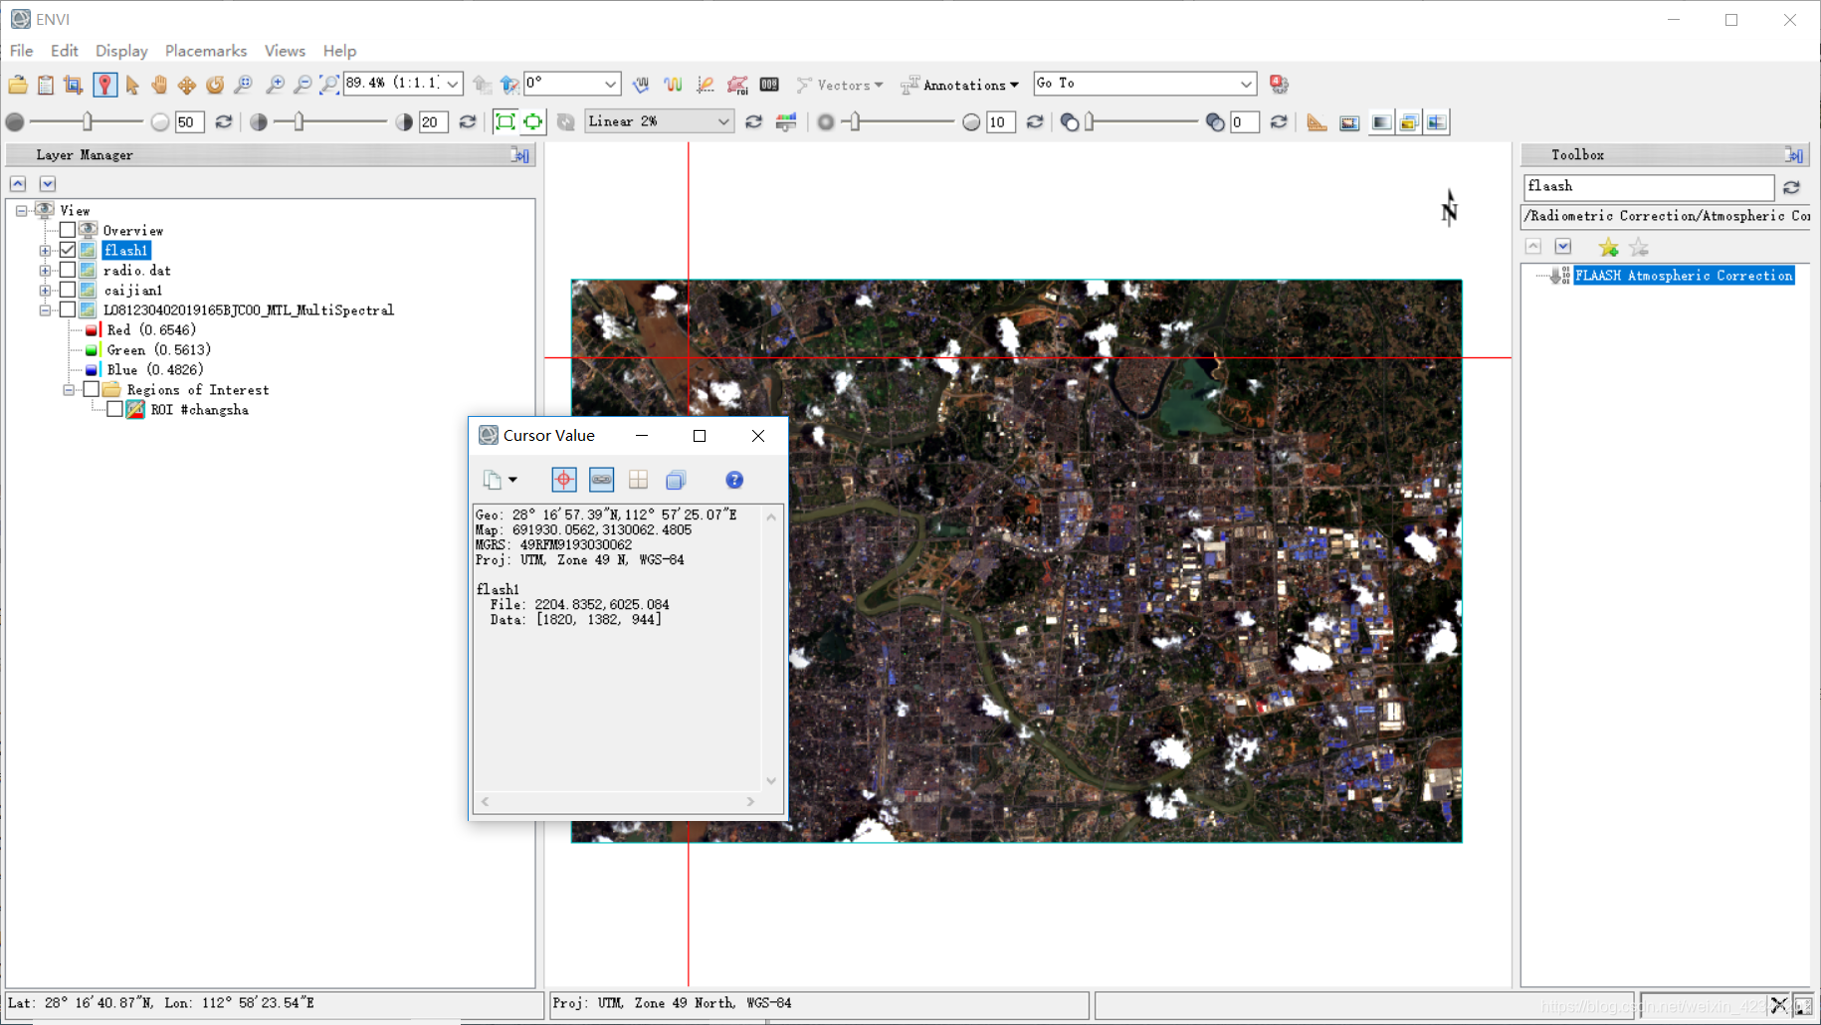1821x1025 pixels.
Task: Click the transparency slider handle
Action: [x=1090, y=121]
